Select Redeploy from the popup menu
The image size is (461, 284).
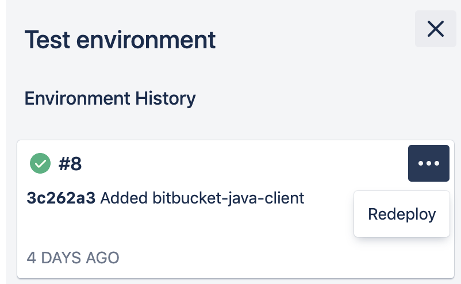[x=402, y=214]
